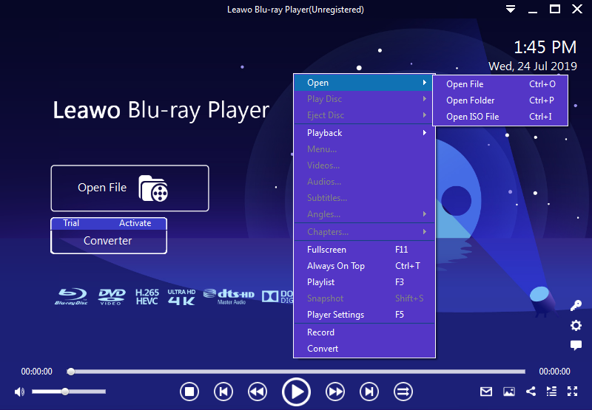Maximize the Leawo player window
Viewport: 592px width, 410px height.
(x=554, y=9)
